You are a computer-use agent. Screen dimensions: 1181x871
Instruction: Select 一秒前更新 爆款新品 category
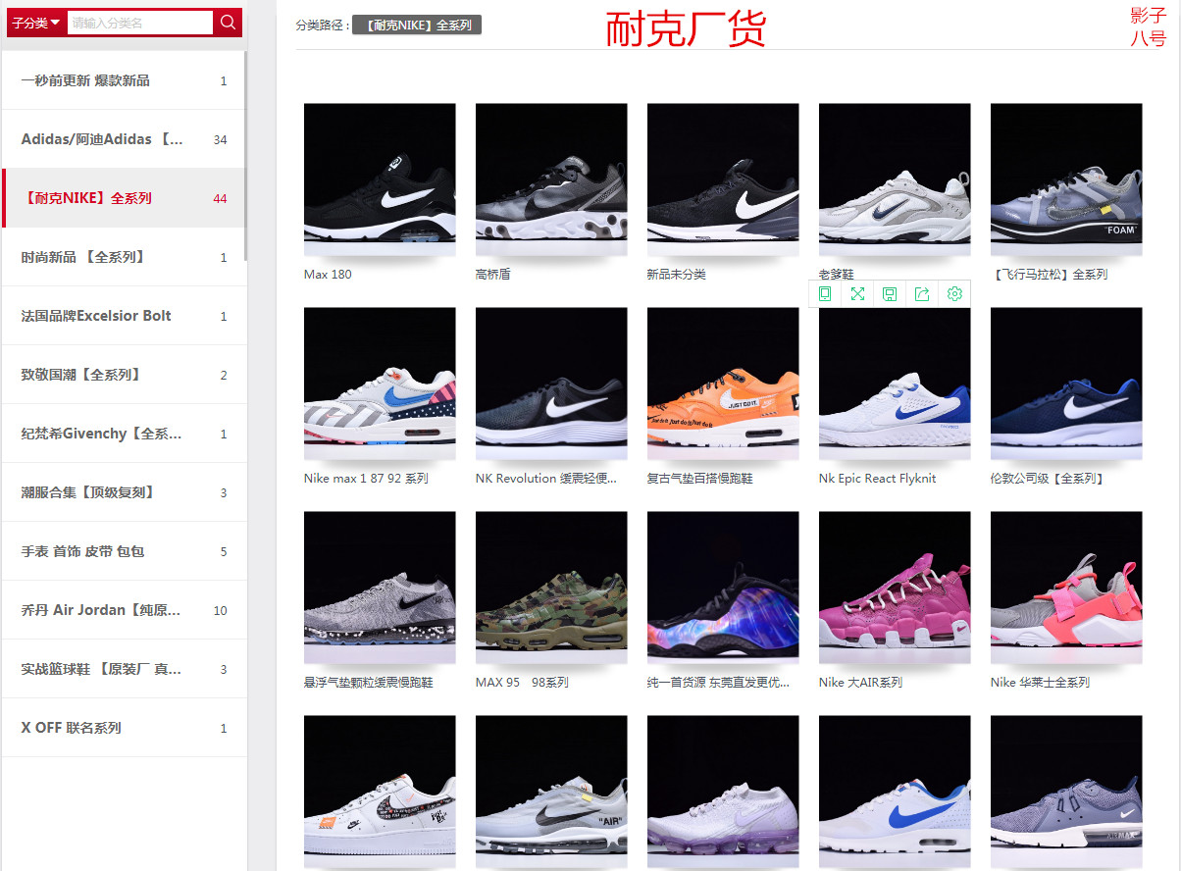124,80
